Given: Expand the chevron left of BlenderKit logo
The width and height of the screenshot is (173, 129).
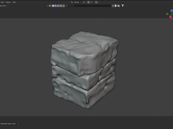Looking at the screenshot, I should (x=48, y=6).
